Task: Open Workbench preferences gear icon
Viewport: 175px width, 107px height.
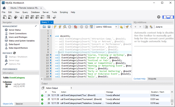Action: click(x=159, y=17)
